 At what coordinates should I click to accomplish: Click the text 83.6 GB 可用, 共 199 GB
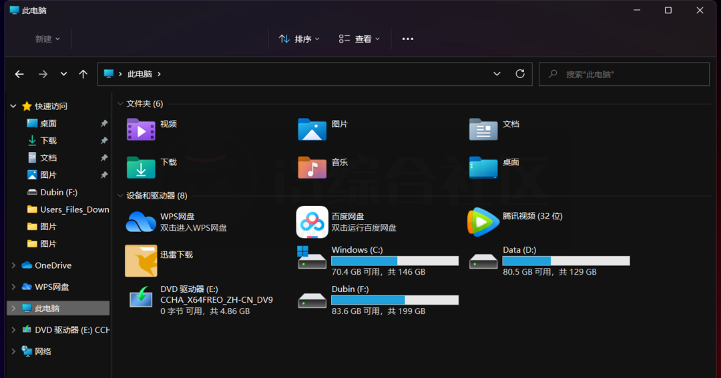coord(379,311)
